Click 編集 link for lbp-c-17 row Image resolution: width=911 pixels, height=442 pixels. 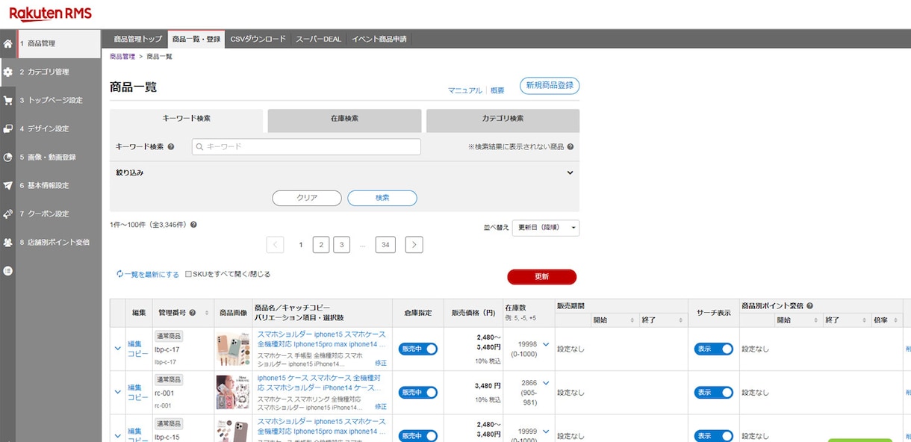click(x=135, y=344)
